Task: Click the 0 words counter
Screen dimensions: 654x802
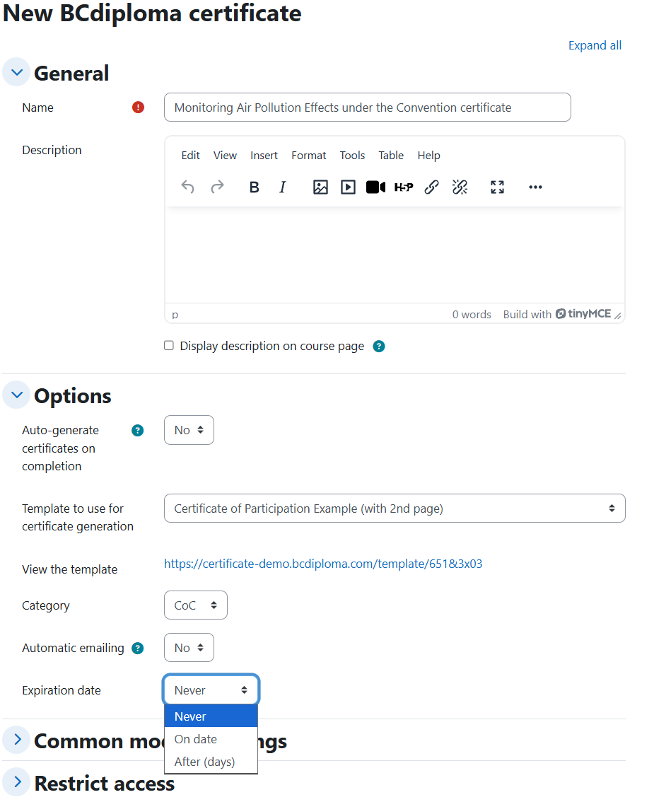Action: 472,315
